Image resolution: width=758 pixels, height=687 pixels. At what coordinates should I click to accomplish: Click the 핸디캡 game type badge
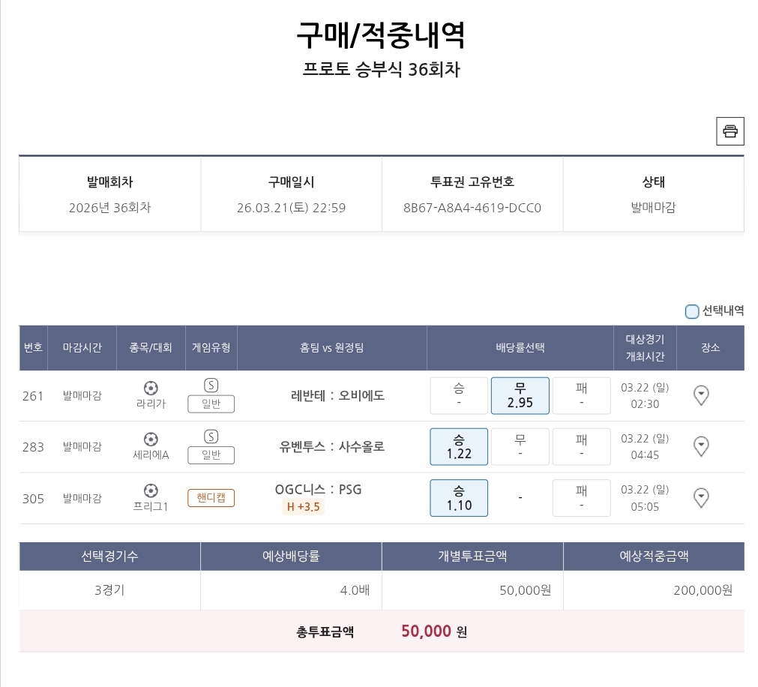coord(211,497)
